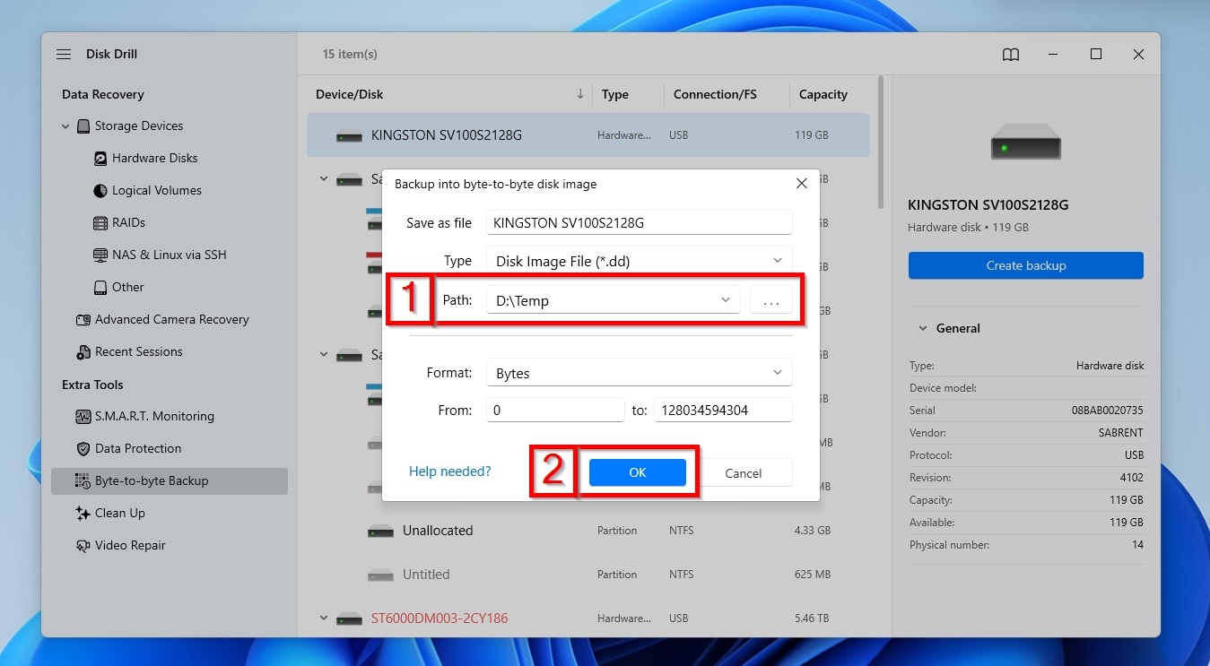Collapse the General section
Image resolution: width=1210 pixels, height=666 pixels.
pos(922,329)
